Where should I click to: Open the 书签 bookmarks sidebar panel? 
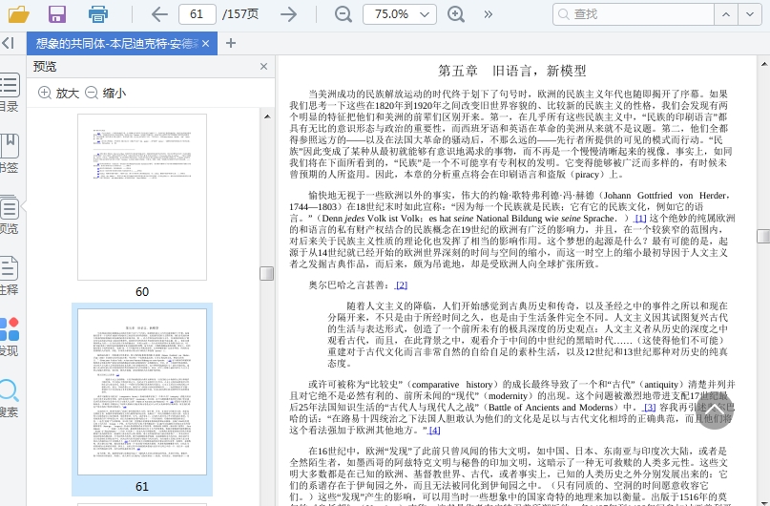[x=9, y=154]
